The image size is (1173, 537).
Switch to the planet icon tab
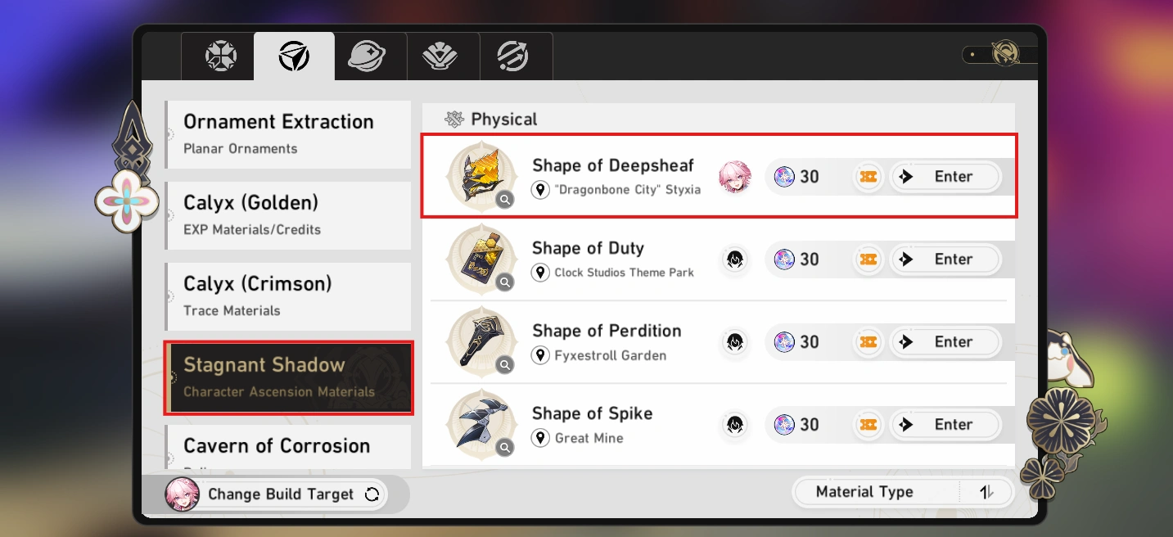click(x=366, y=56)
